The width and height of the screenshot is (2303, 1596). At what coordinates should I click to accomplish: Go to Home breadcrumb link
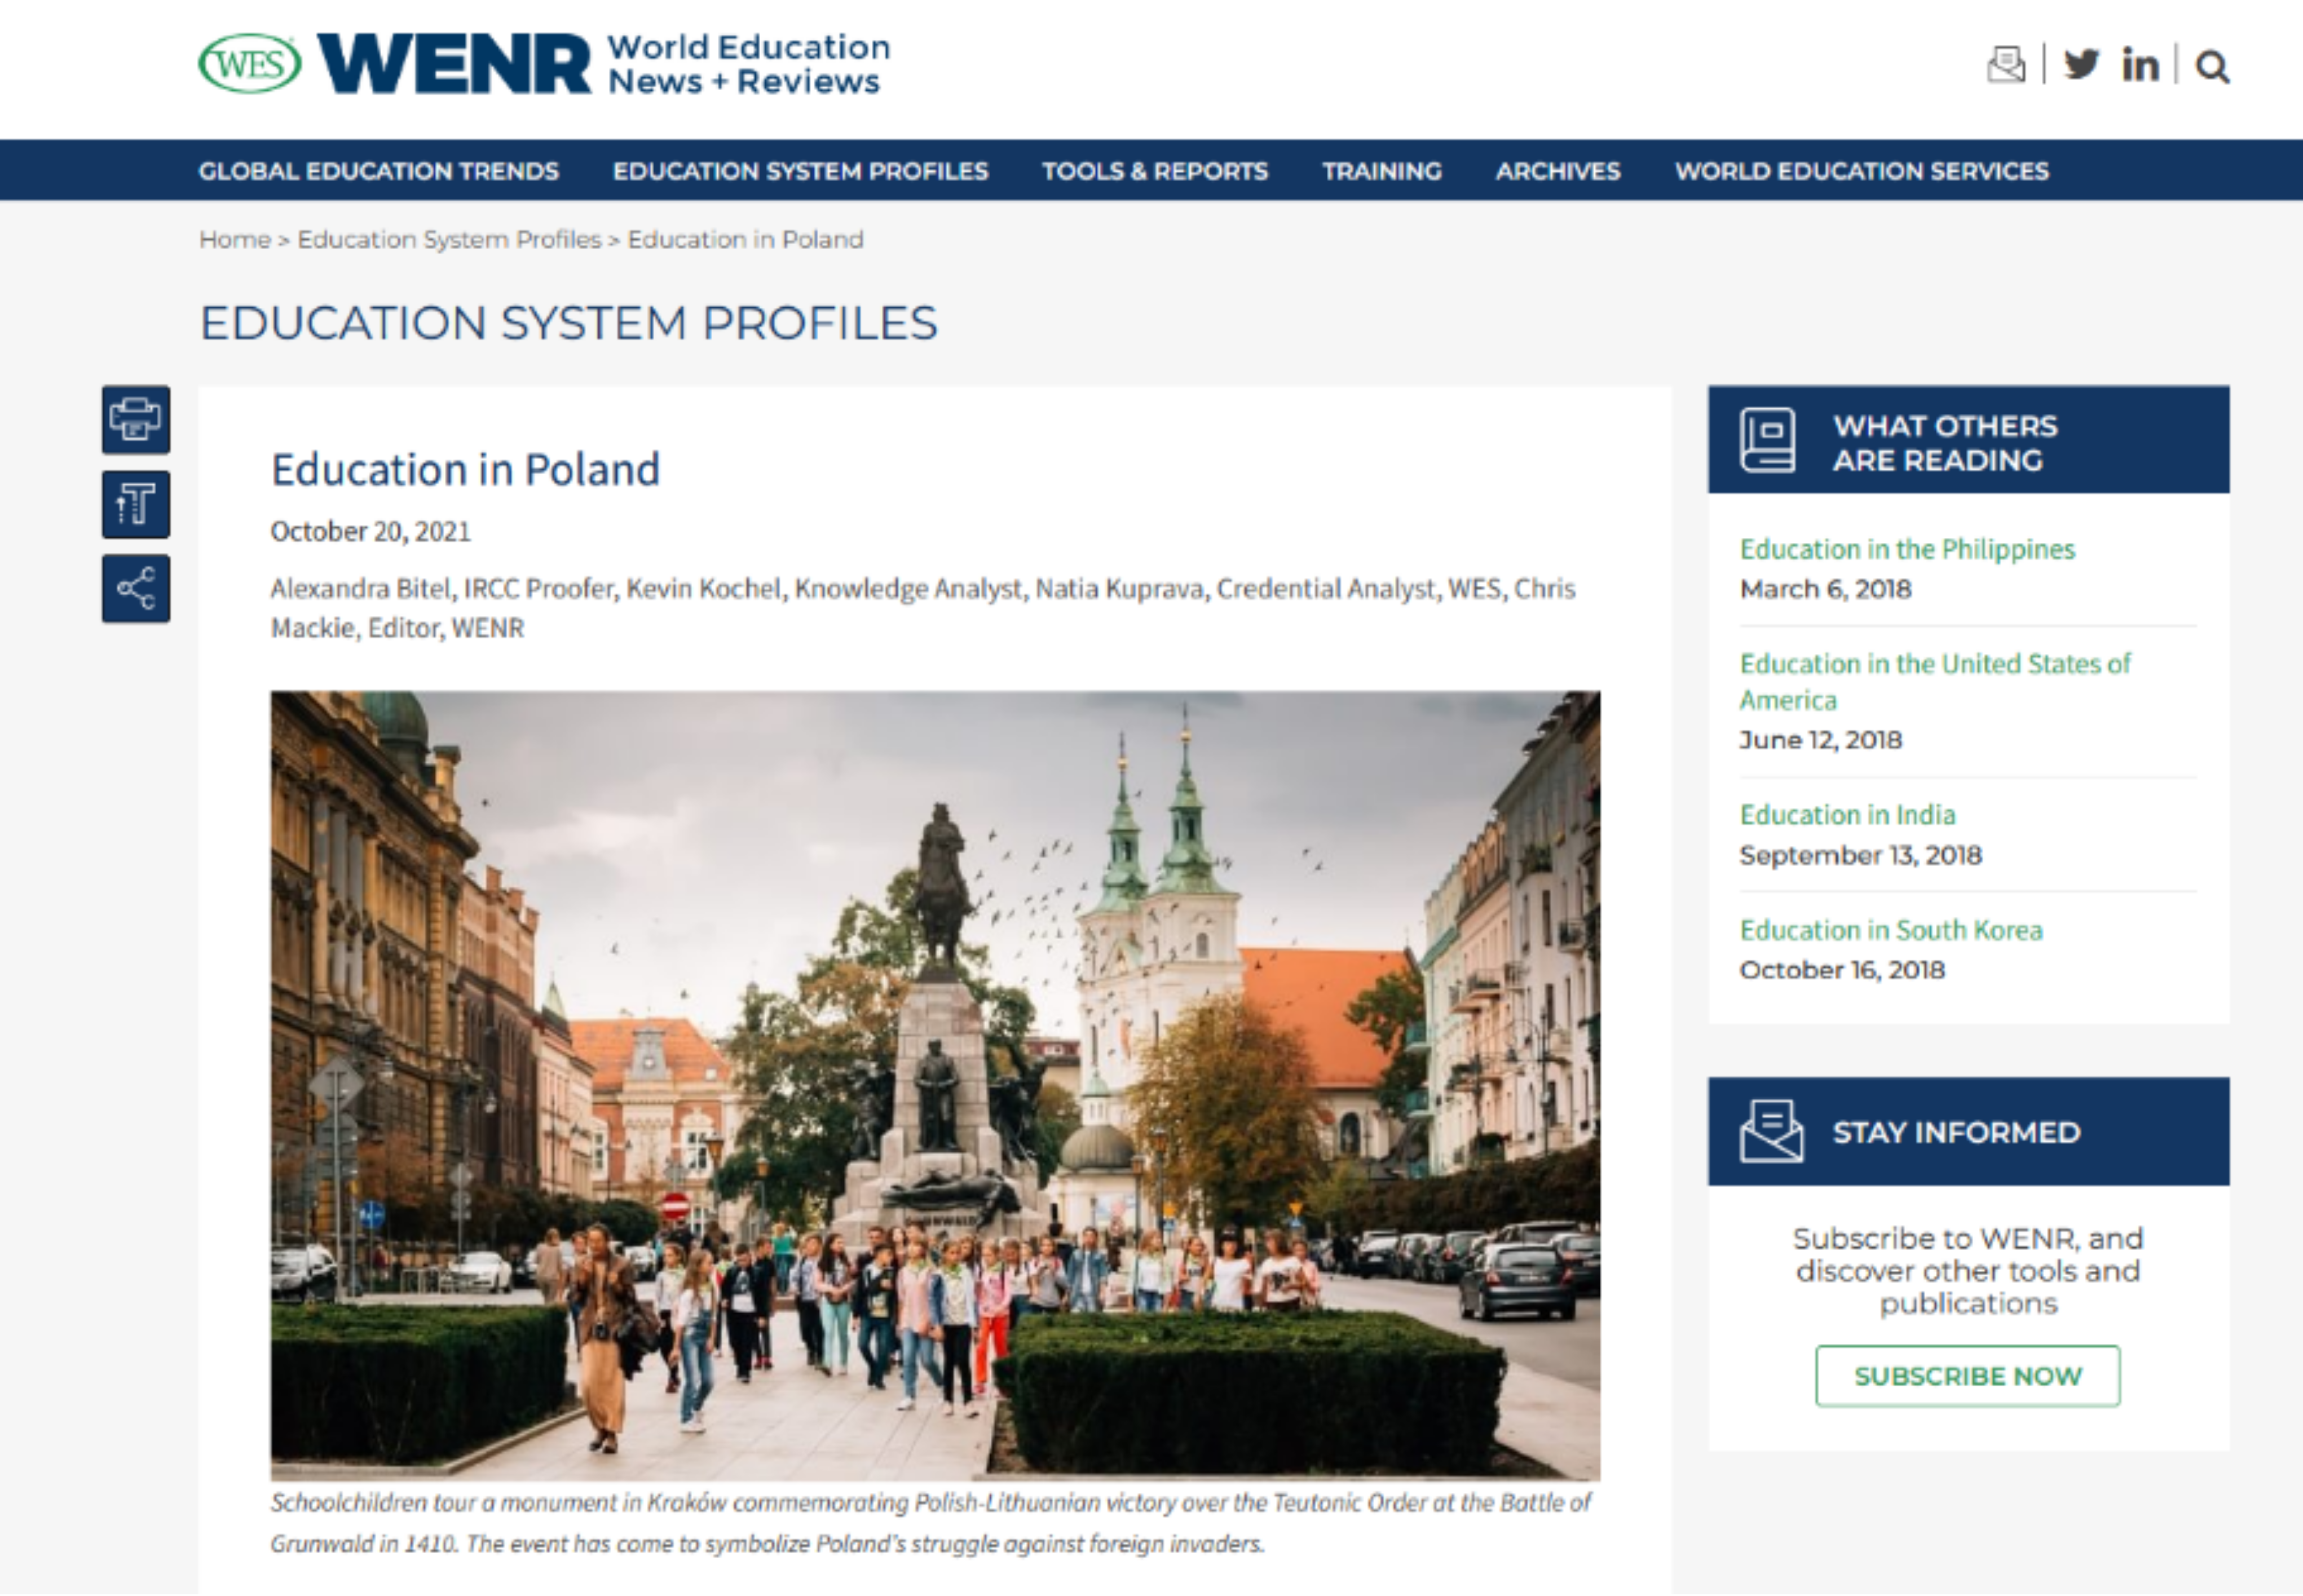[x=235, y=240]
